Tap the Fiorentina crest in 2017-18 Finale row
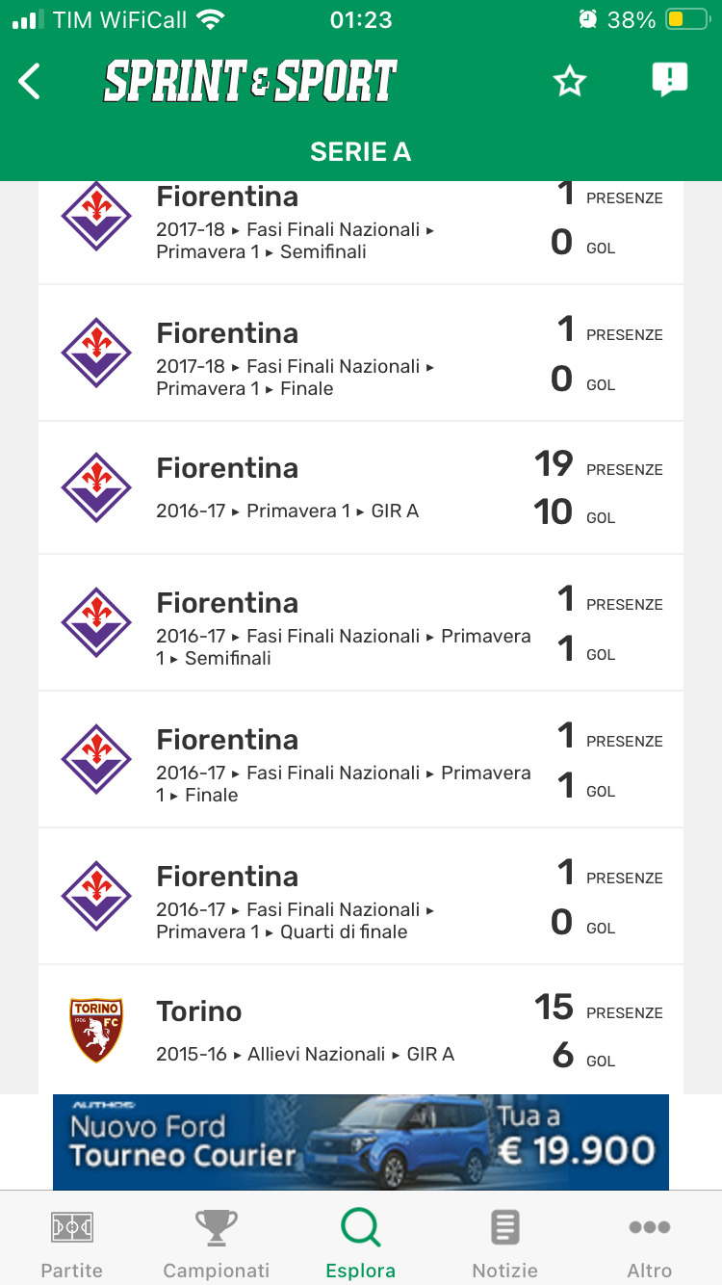The height and width of the screenshot is (1285, 722). [96, 353]
